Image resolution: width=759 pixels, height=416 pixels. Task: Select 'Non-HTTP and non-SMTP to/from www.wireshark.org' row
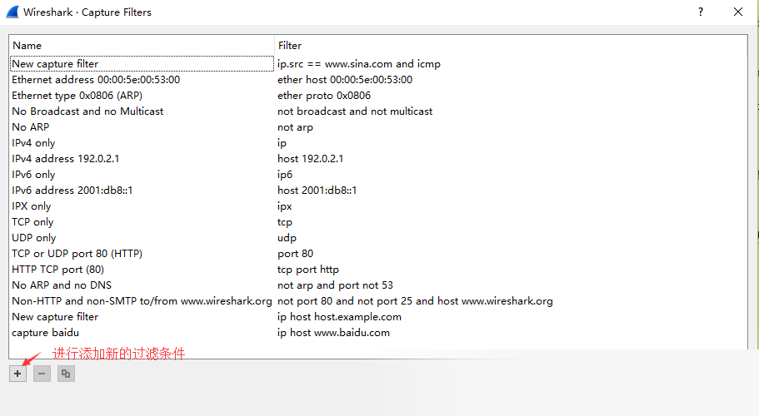tap(142, 301)
